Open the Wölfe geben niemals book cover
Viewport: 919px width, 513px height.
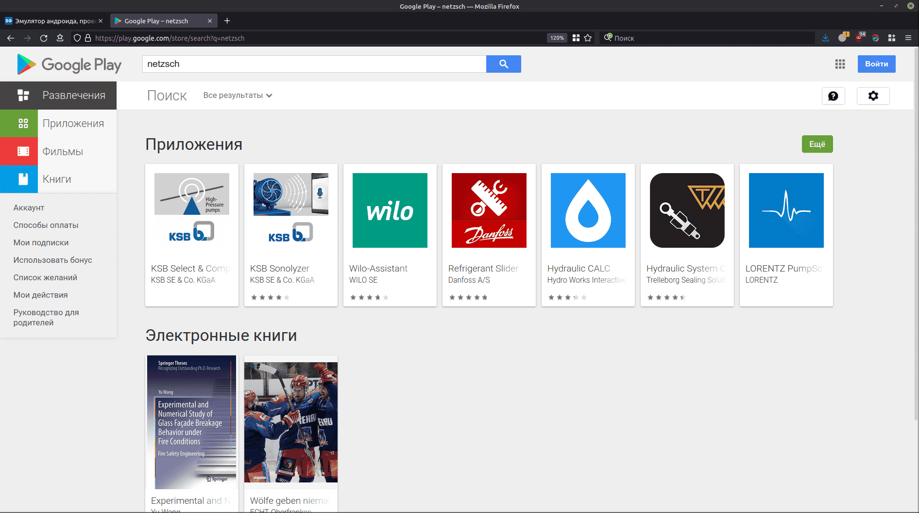point(291,422)
